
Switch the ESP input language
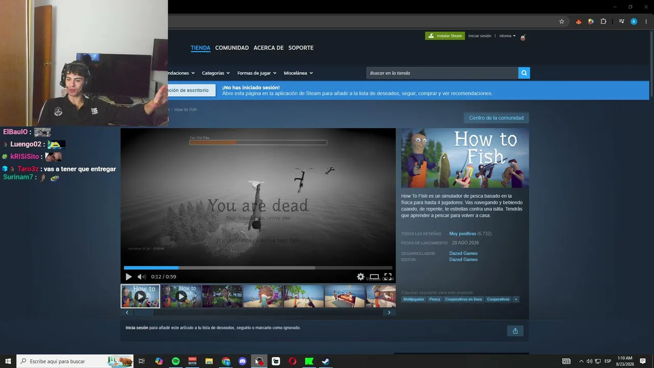point(608,361)
